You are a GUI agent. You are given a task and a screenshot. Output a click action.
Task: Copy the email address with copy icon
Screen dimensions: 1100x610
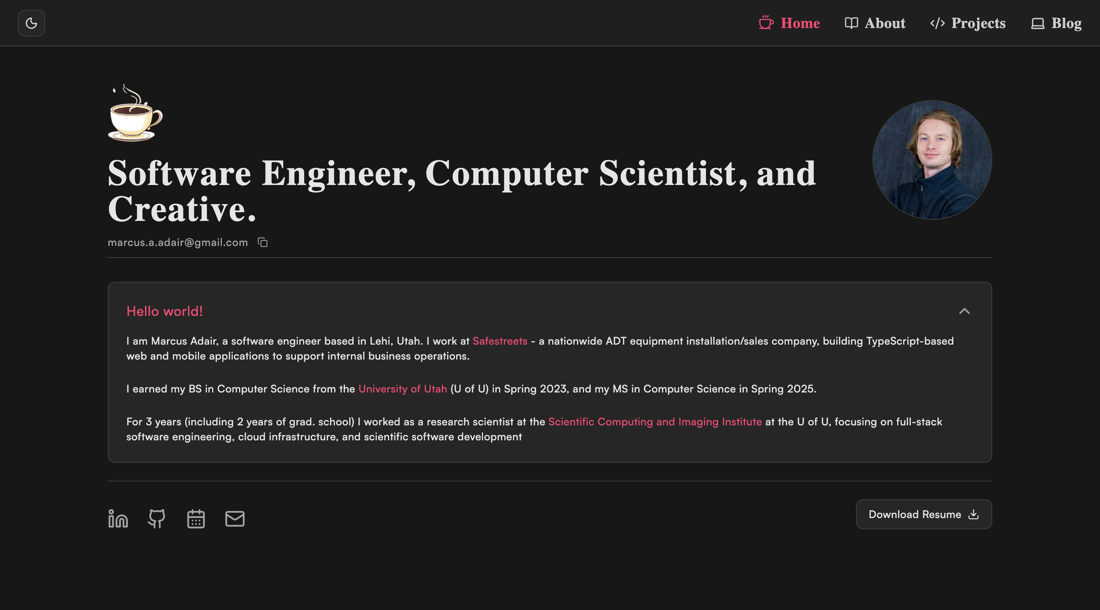point(263,242)
